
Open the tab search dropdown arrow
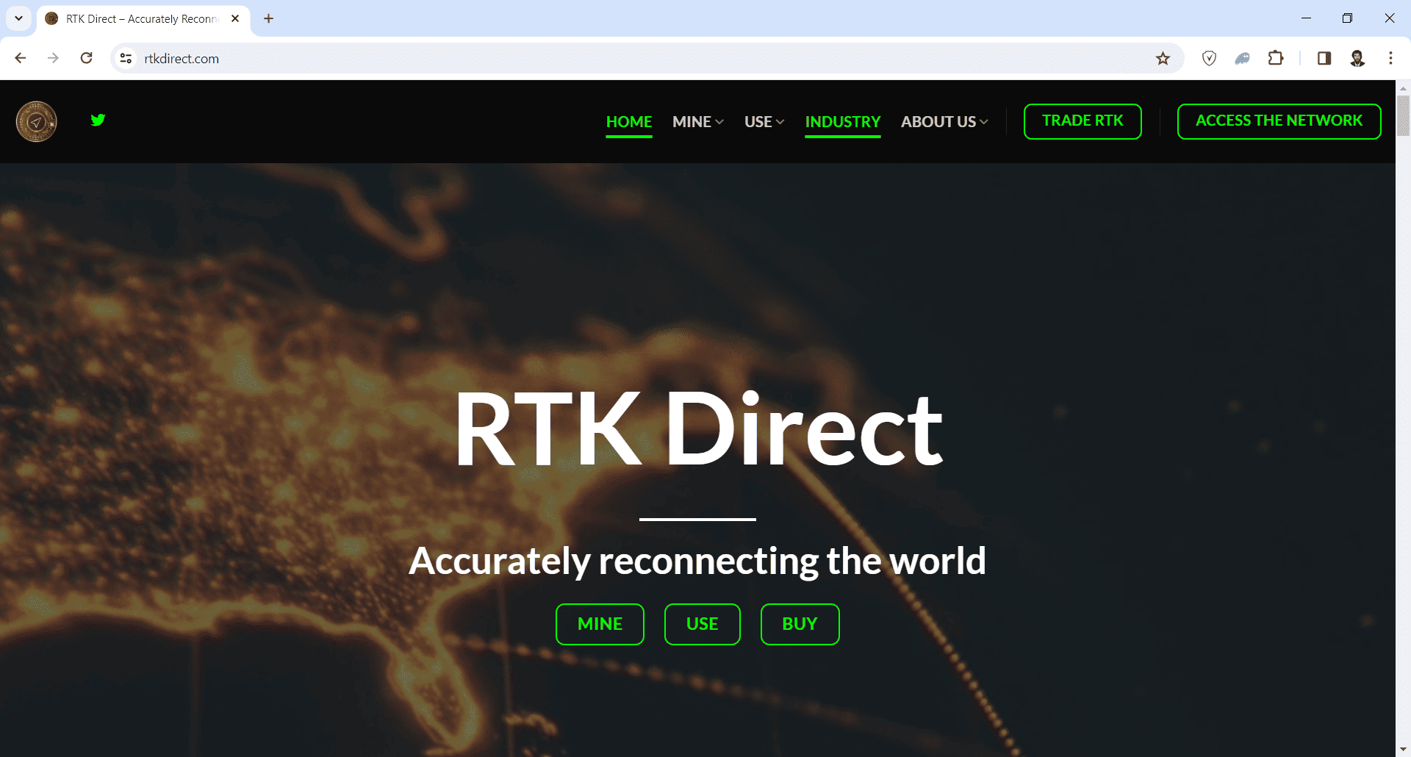[18, 18]
